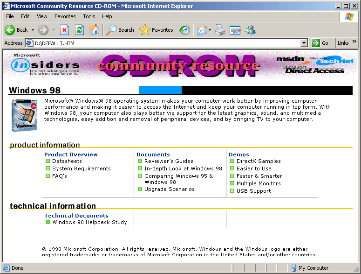Screen dimensions: 361x274
Task: Open the FAQ's link
Action: click(60, 176)
